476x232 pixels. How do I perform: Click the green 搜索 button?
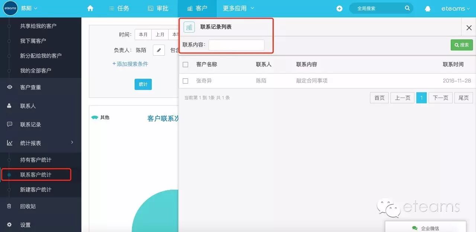pos(462,45)
